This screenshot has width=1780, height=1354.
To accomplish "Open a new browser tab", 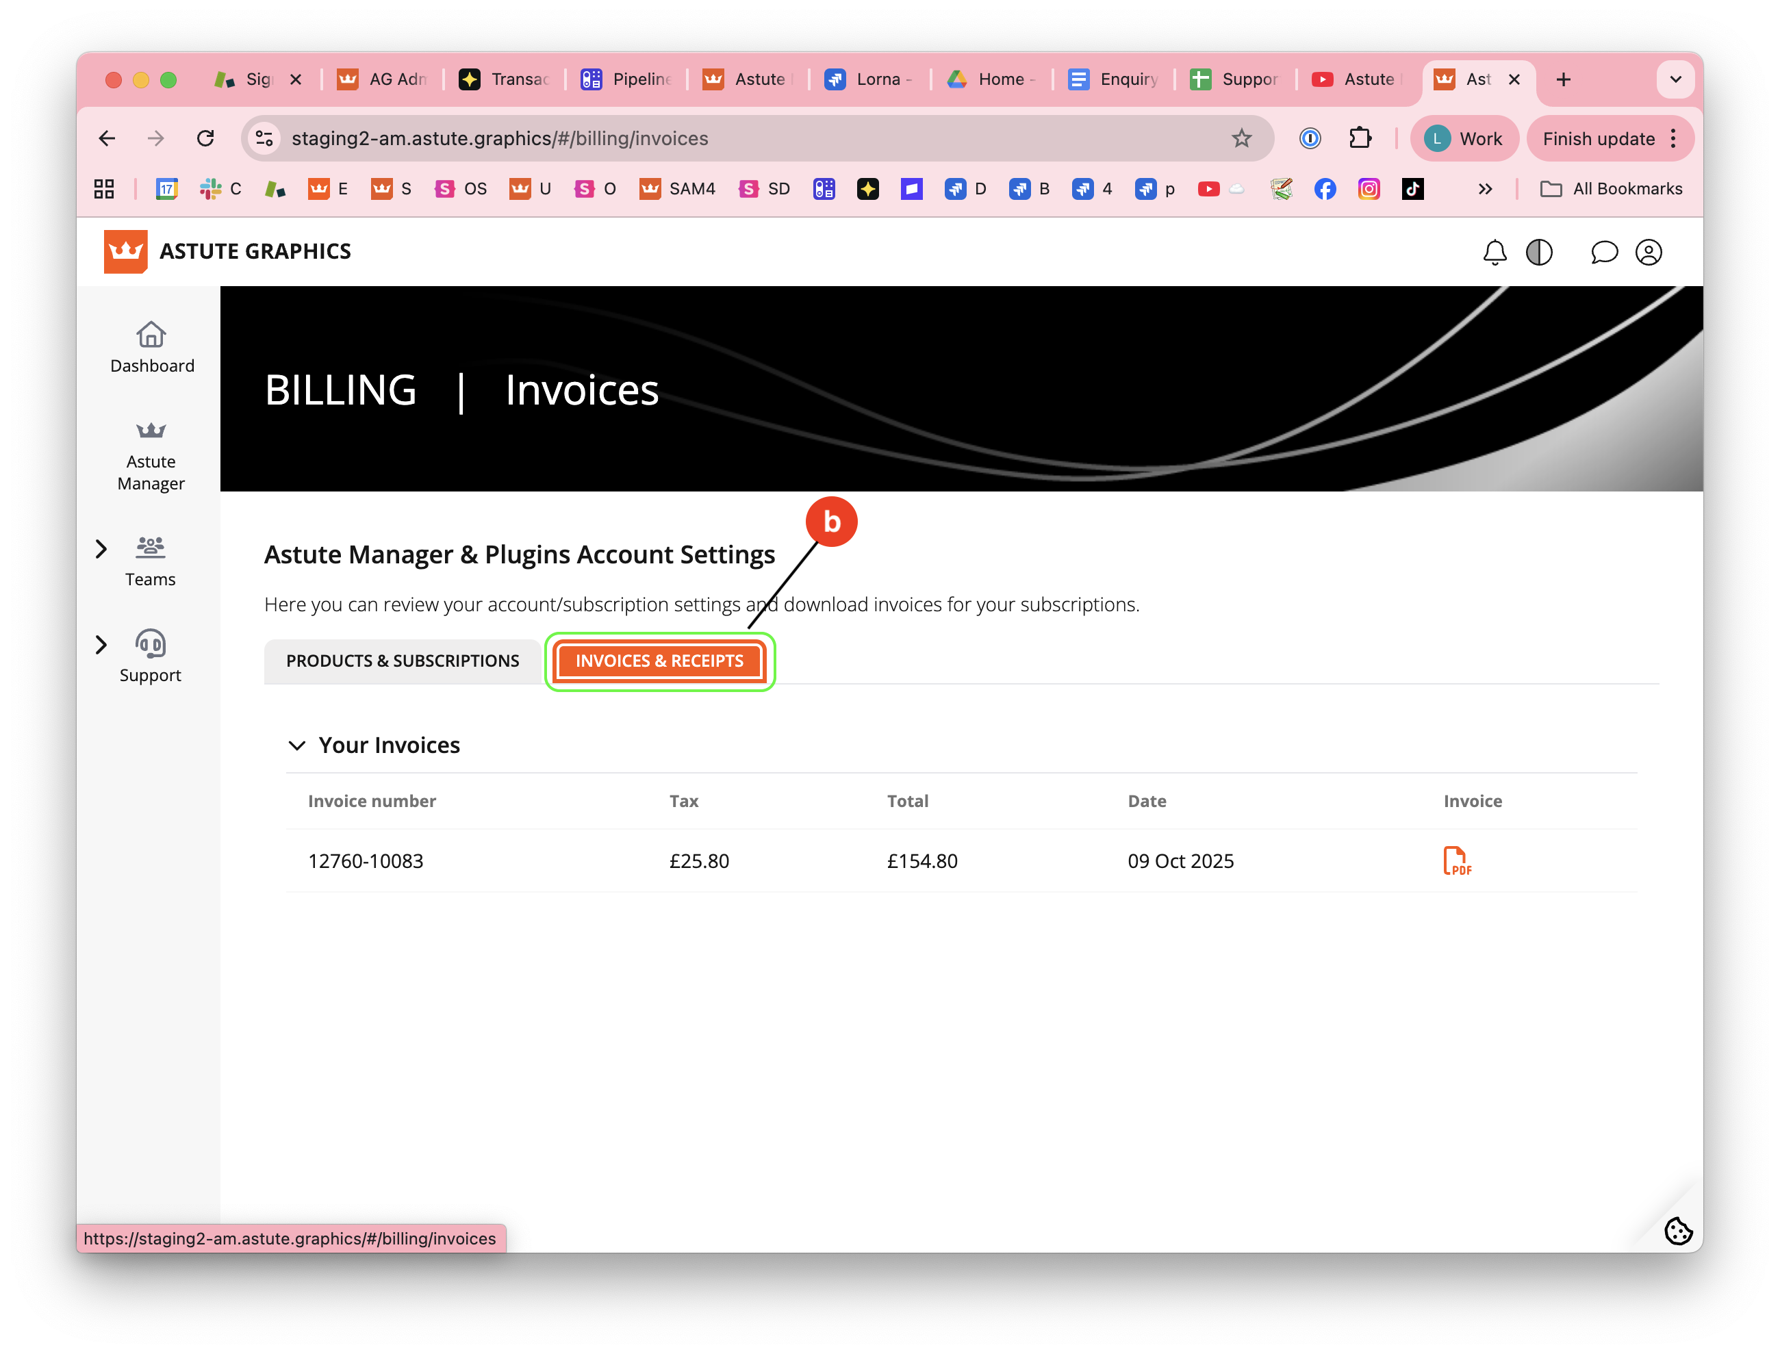I will pyautogui.click(x=1564, y=79).
